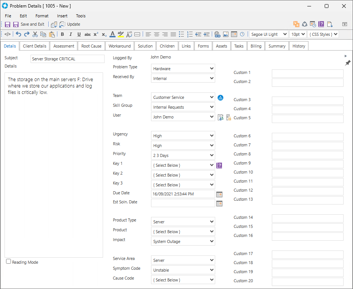Switch to the Root Cause tab

click(91, 46)
